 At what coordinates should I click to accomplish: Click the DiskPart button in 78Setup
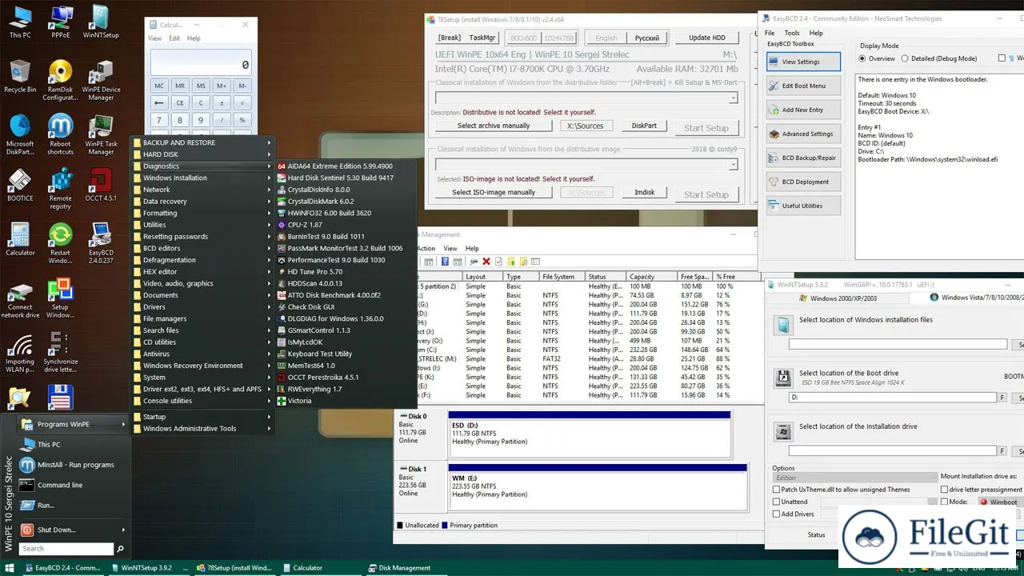(x=644, y=126)
